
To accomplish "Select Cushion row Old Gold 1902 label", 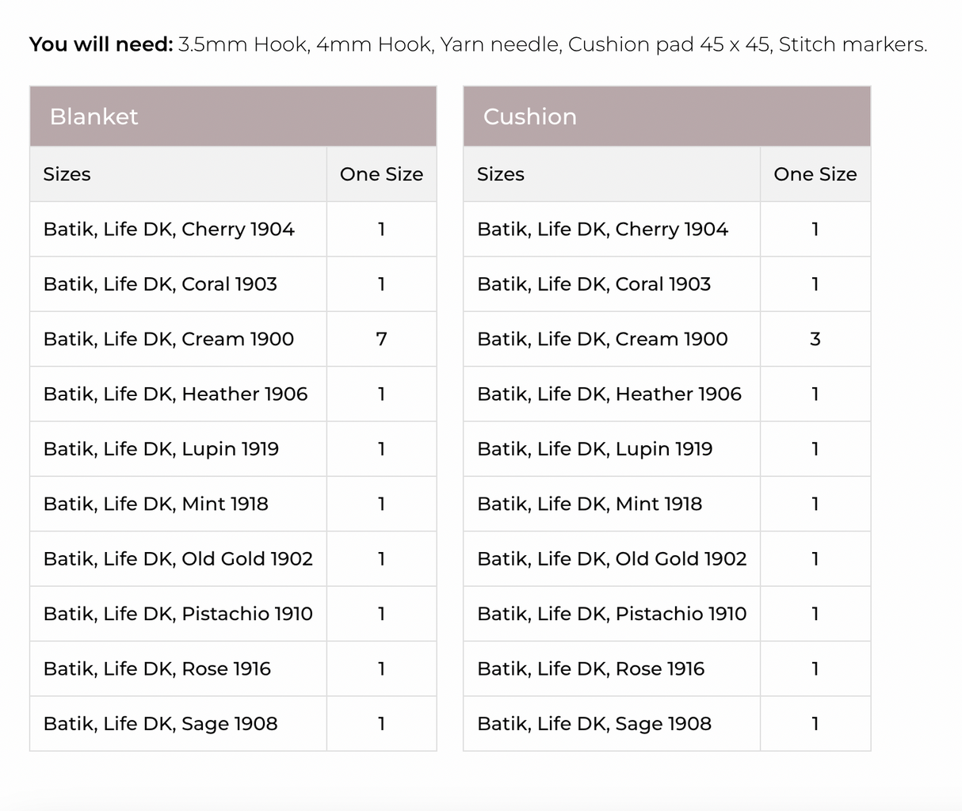I will (612, 559).
